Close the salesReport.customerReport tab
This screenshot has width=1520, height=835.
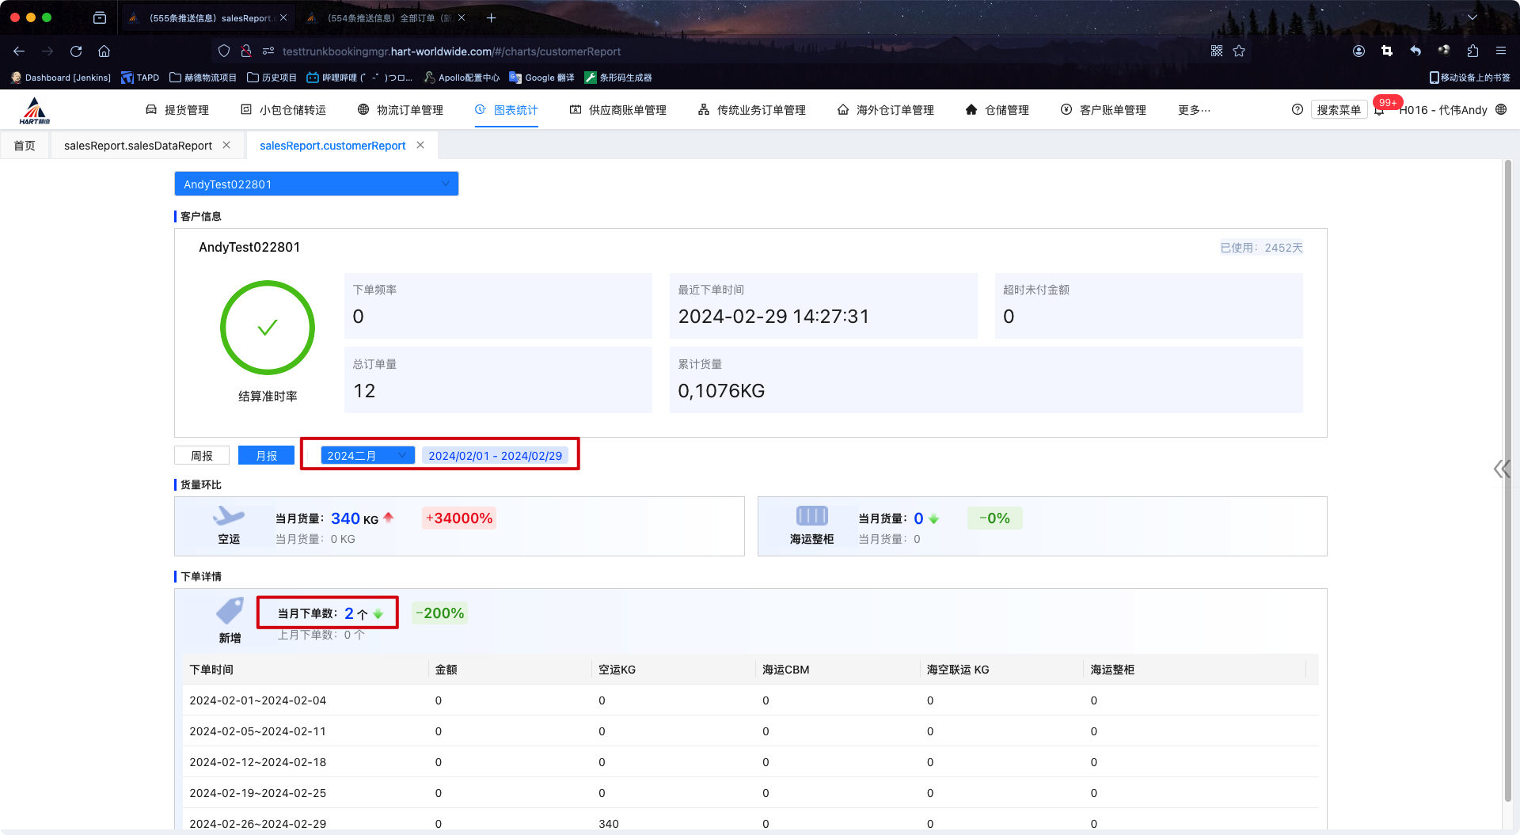click(420, 146)
